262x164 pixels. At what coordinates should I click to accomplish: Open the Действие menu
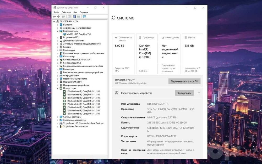click(x=66, y=12)
